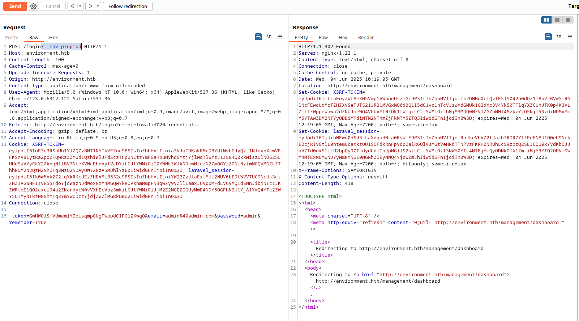
Task: Switch Response view to Raw tab
Action: click(323, 37)
